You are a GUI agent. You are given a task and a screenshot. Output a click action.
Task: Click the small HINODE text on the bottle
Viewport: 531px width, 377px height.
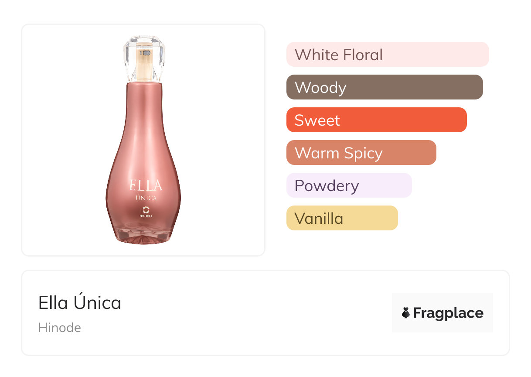click(146, 216)
